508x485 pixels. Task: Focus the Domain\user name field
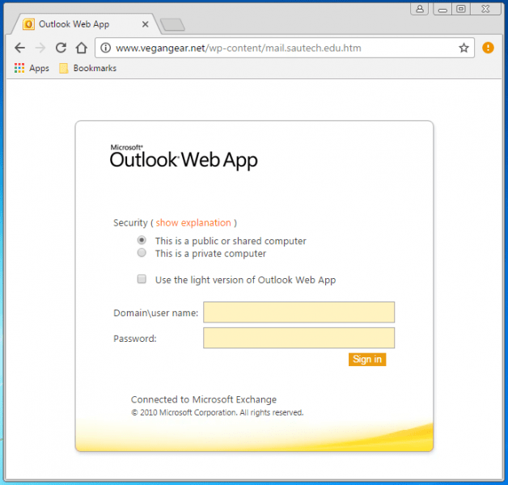click(298, 312)
